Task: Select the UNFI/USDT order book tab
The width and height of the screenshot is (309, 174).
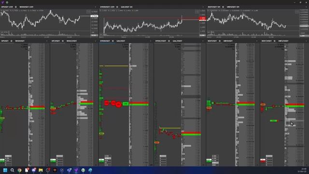Action: [283, 41]
